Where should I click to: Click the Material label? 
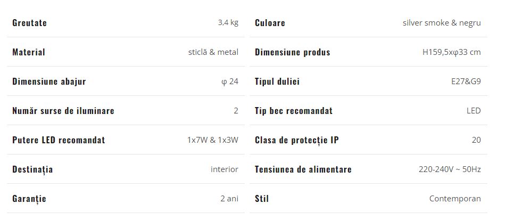[x=28, y=52]
